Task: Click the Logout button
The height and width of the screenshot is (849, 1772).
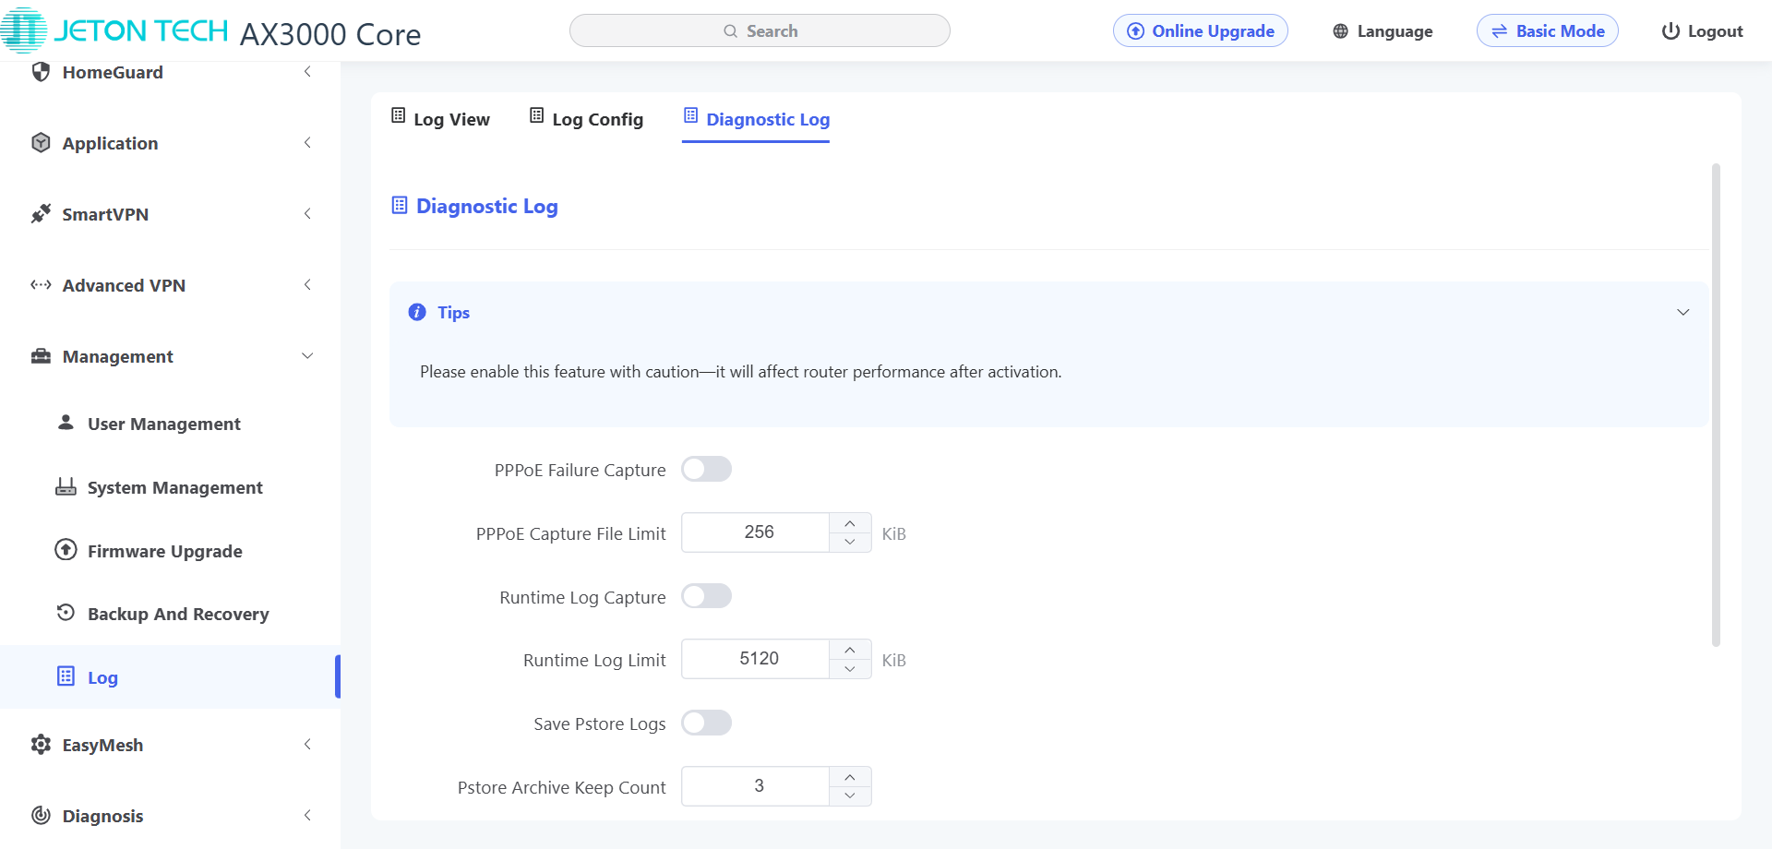Action: tap(1702, 31)
